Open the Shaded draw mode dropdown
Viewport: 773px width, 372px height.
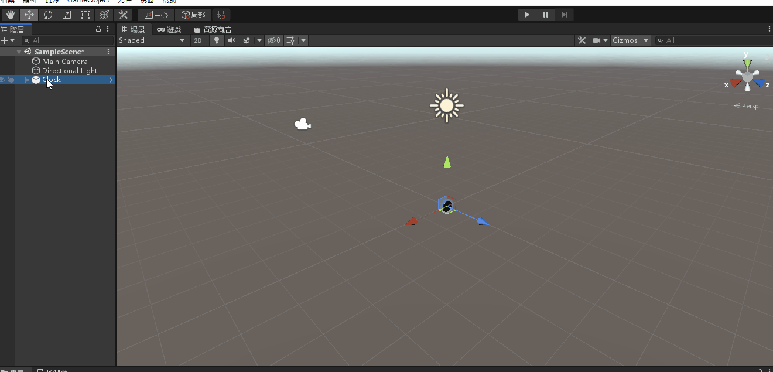coord(152,40)
